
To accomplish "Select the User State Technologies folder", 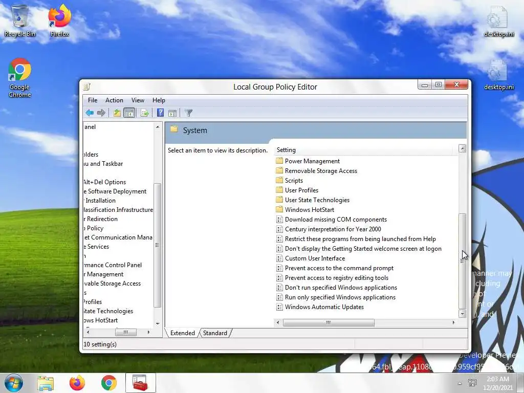I will 313,200.
